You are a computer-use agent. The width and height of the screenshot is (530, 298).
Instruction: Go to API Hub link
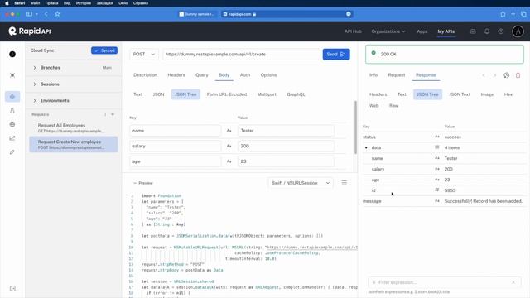353,31
